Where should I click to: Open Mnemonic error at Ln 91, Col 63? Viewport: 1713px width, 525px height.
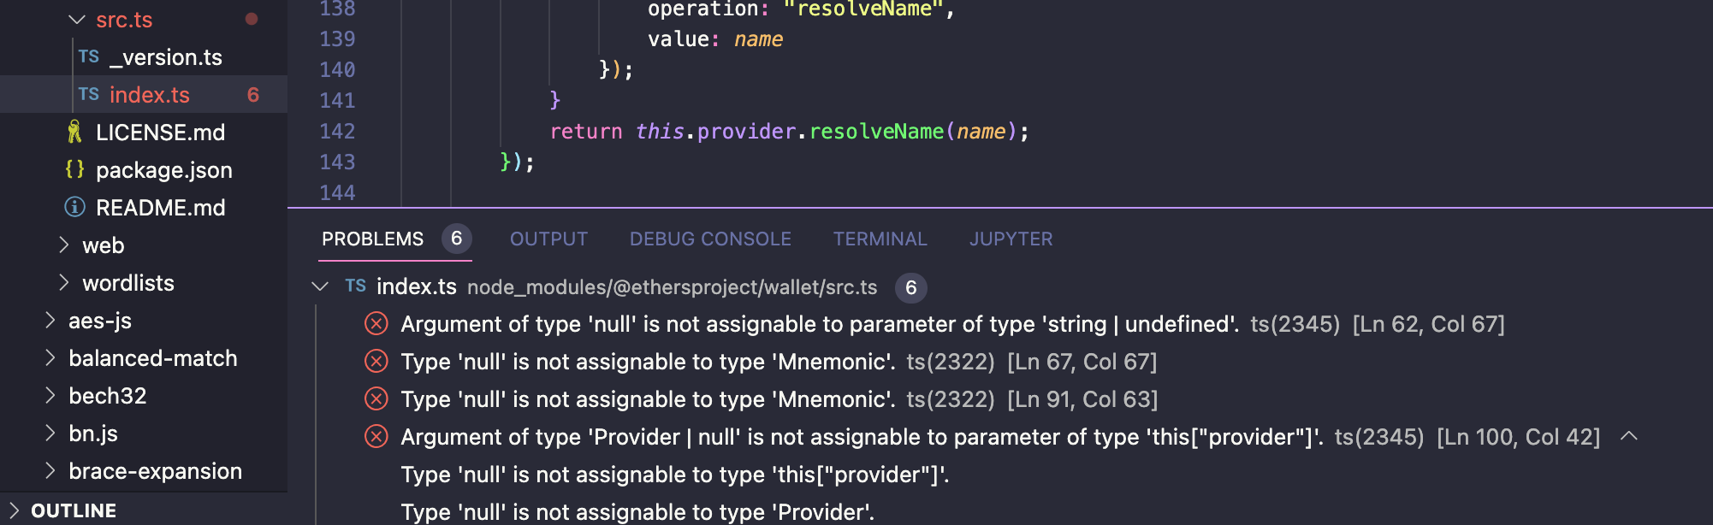[648, 399]
